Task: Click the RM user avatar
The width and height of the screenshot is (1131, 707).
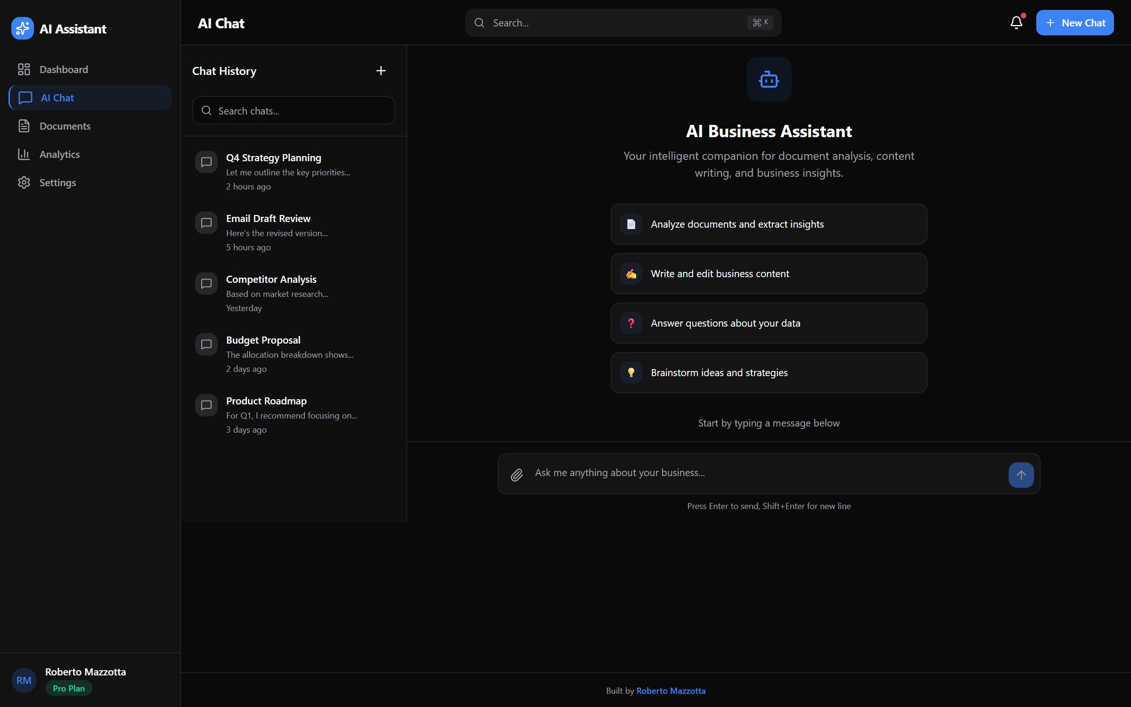Action: (24, 680)
